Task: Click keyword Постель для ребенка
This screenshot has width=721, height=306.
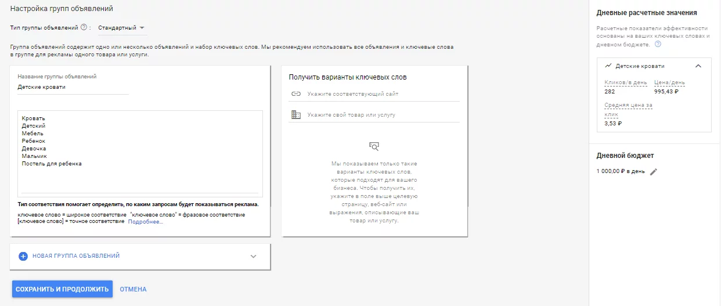Action: (52, 164)
